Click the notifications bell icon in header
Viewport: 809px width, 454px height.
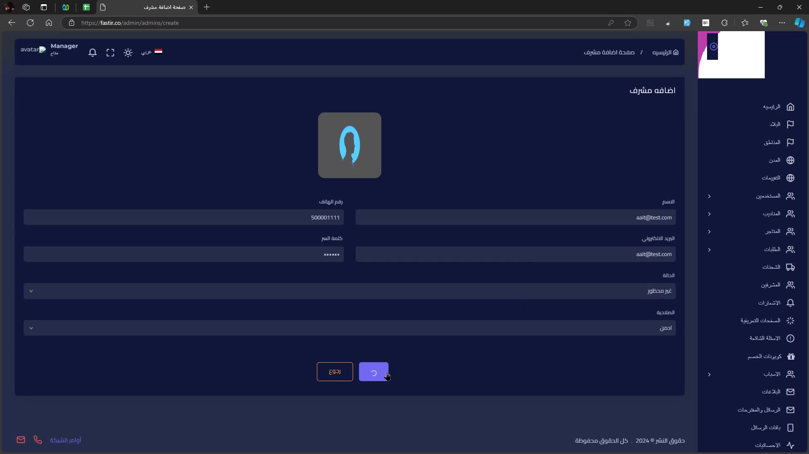93,53
